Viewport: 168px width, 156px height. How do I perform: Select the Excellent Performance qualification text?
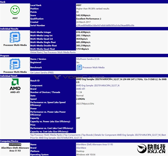pyautogui.click(x=88, y=19)
